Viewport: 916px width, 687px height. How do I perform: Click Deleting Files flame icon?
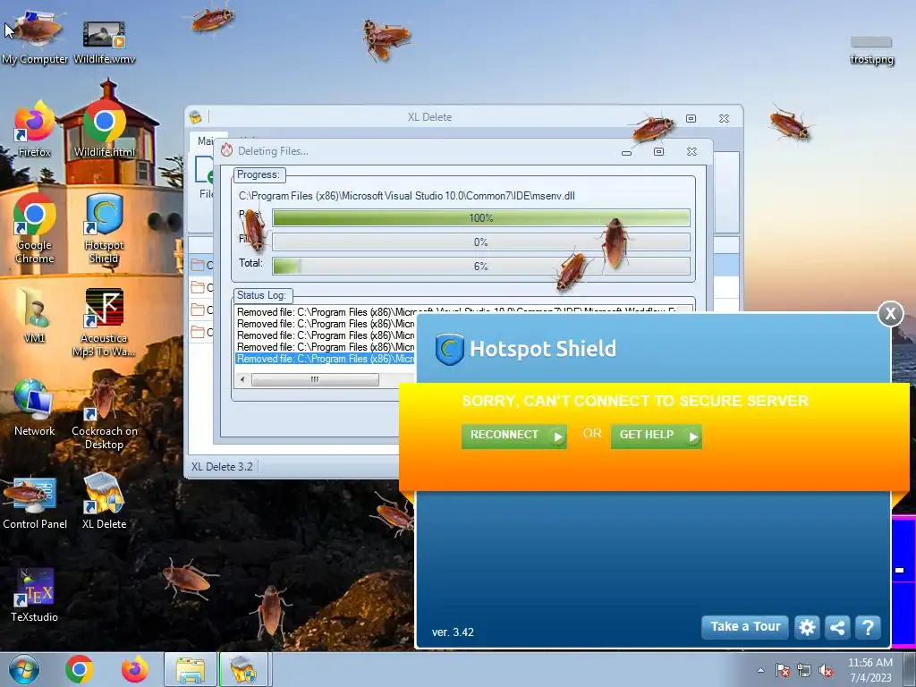[x=226, y=150]
